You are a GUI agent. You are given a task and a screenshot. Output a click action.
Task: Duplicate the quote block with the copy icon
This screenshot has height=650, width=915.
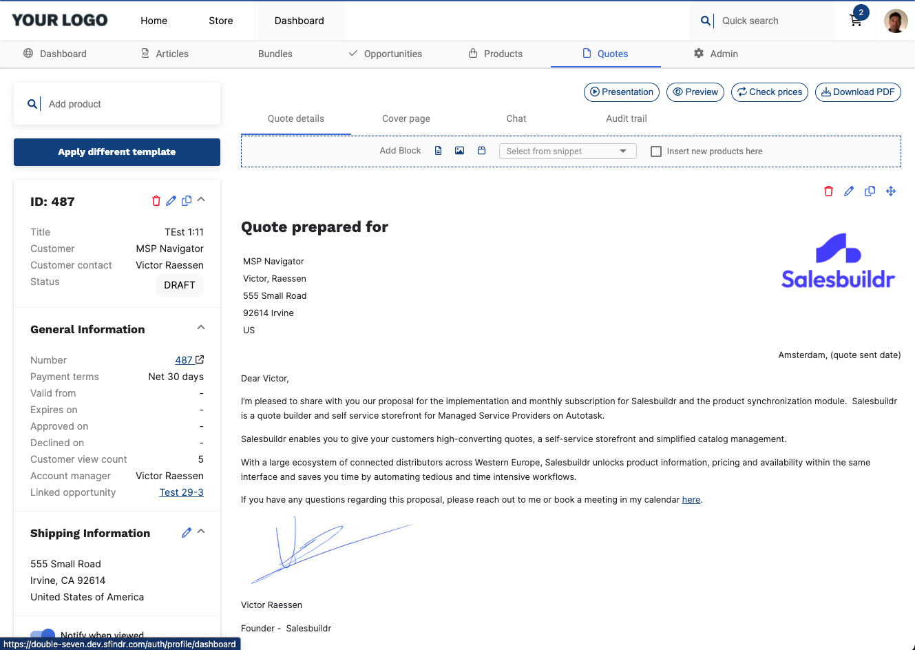pyautogui.click(x=870, y=191)
